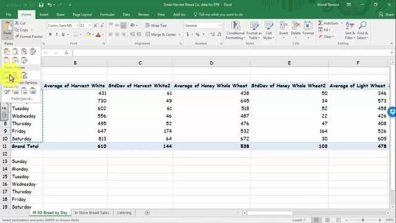Open Find & Select dropdown
Screen dimensions: 396x223
pos(363,30)
